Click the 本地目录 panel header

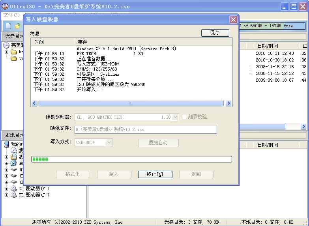[14, 135]
